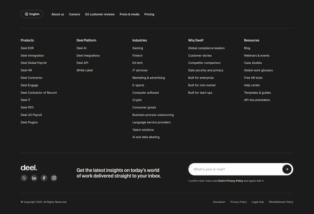Open E-sports link

138,85
